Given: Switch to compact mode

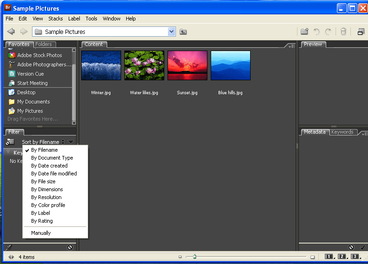Looking at the screenshot, I should [361, 32].
